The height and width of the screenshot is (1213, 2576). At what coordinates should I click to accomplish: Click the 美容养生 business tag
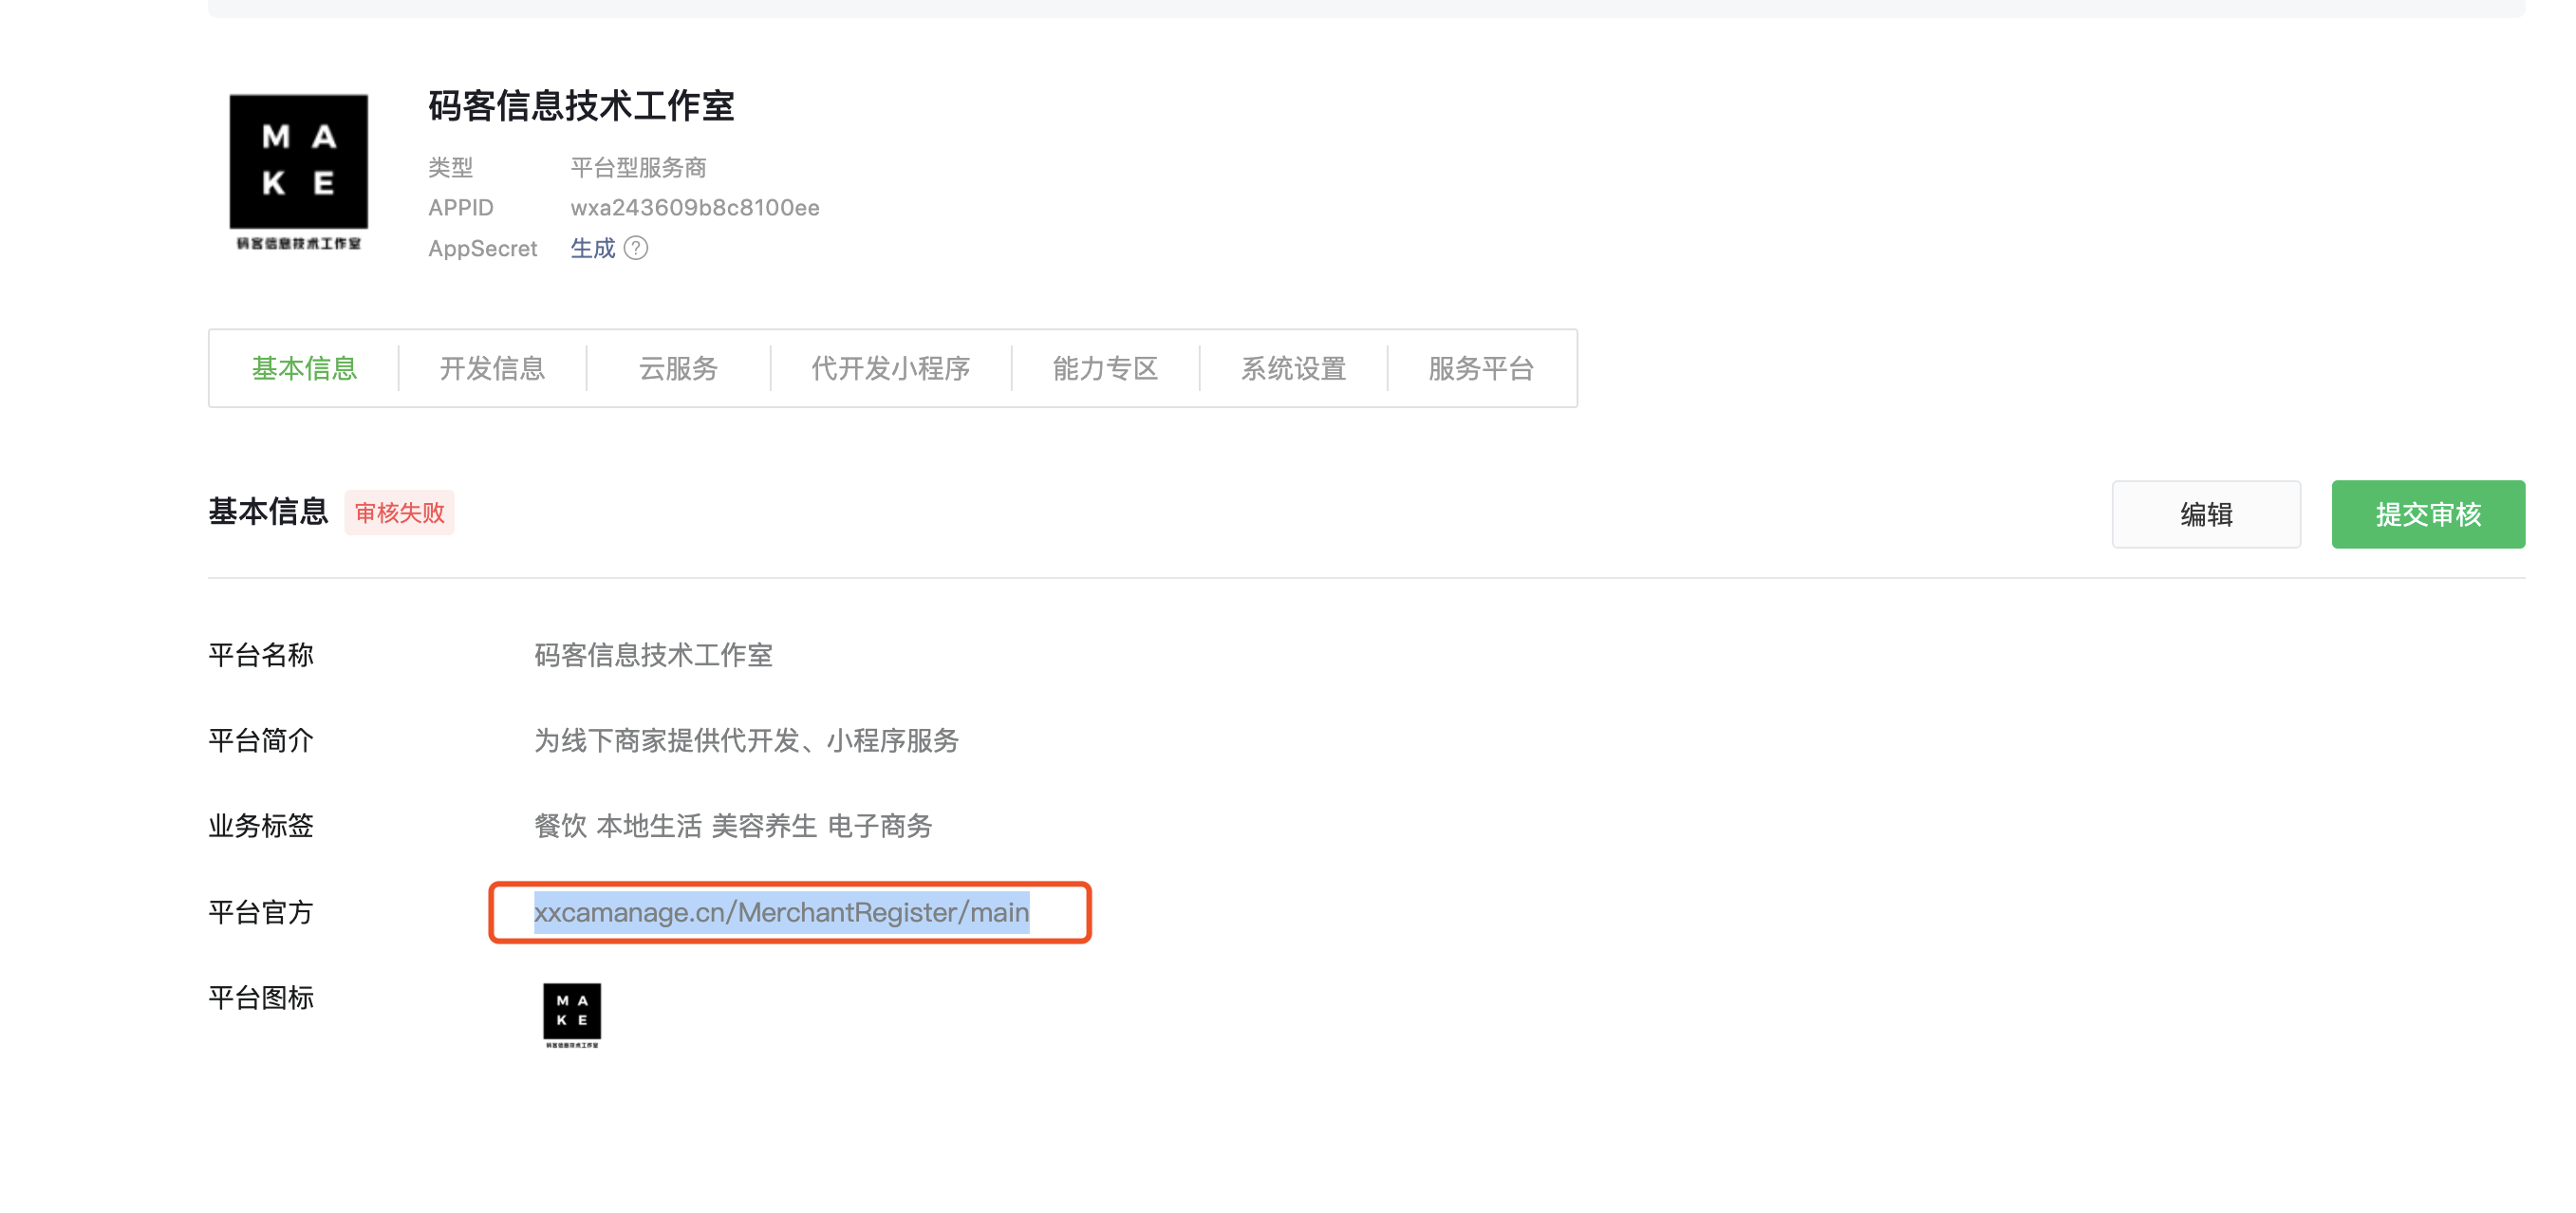[763, 826]
